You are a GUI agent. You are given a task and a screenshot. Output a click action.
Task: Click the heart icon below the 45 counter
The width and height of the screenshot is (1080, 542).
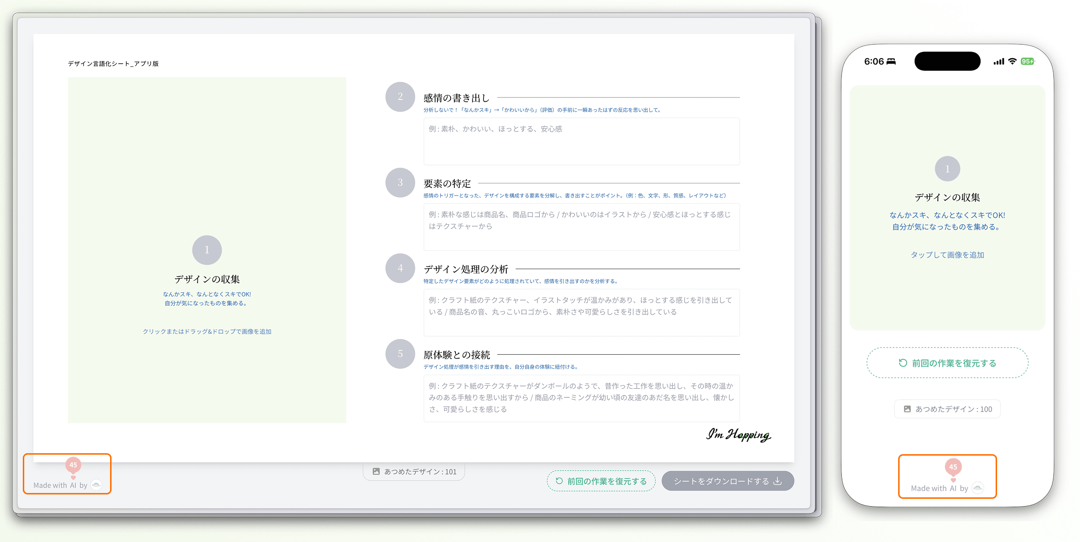pyautogui.click(x=73, y=477)
